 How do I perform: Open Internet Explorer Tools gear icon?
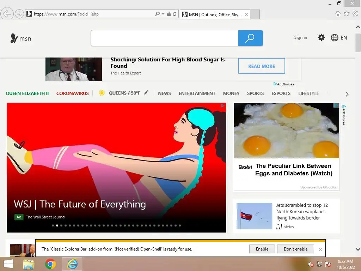(x=355, y=14)
